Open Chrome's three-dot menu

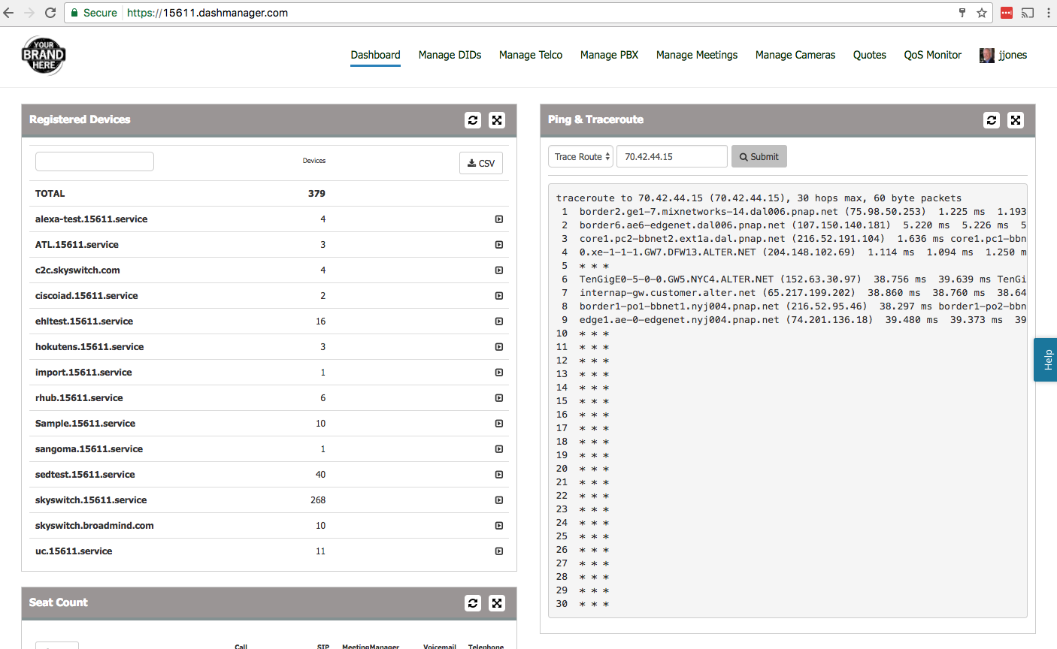pos(1048,13)
